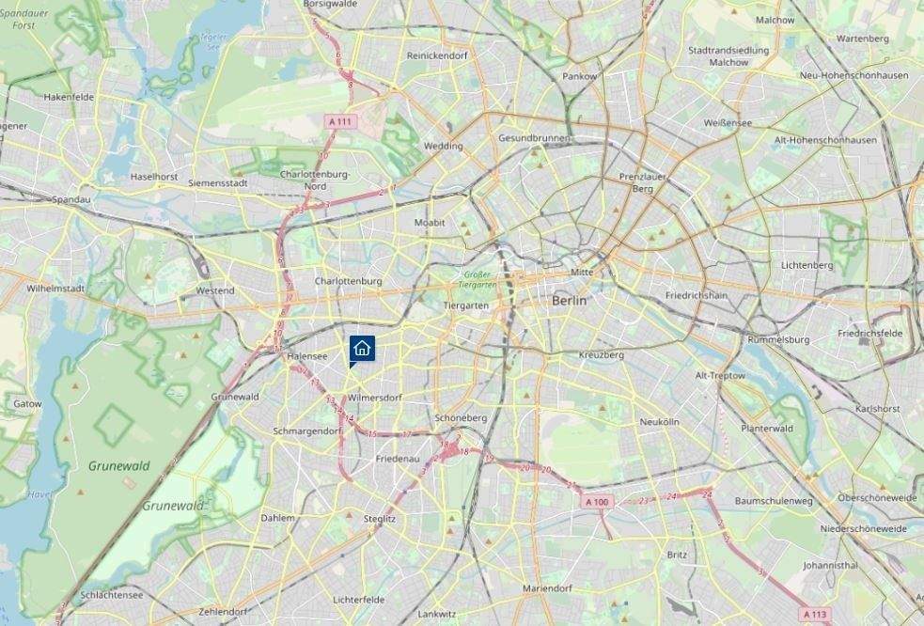Click the Großer Tiergarten park label
The image size is (924, 626).
point(478,279)
